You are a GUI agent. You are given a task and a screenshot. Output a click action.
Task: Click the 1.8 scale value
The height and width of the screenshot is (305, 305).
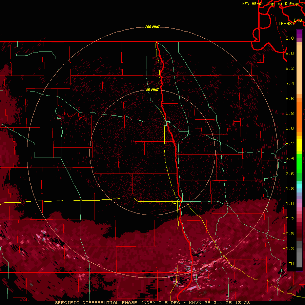point(290,189)
